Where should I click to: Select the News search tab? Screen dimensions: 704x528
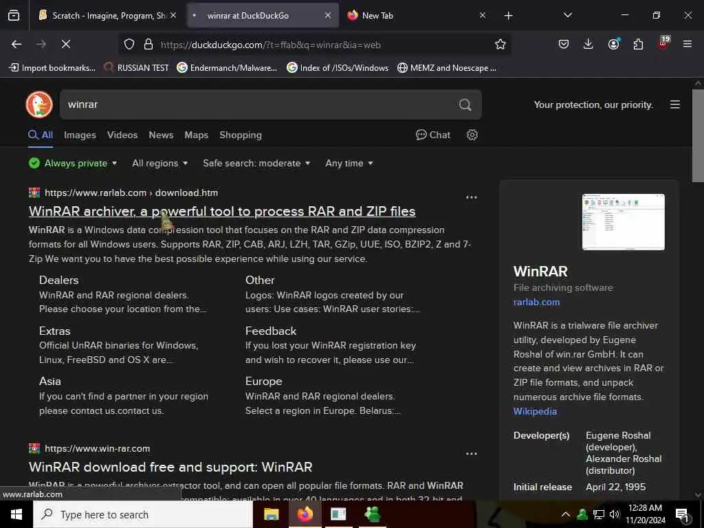(161, 135)
